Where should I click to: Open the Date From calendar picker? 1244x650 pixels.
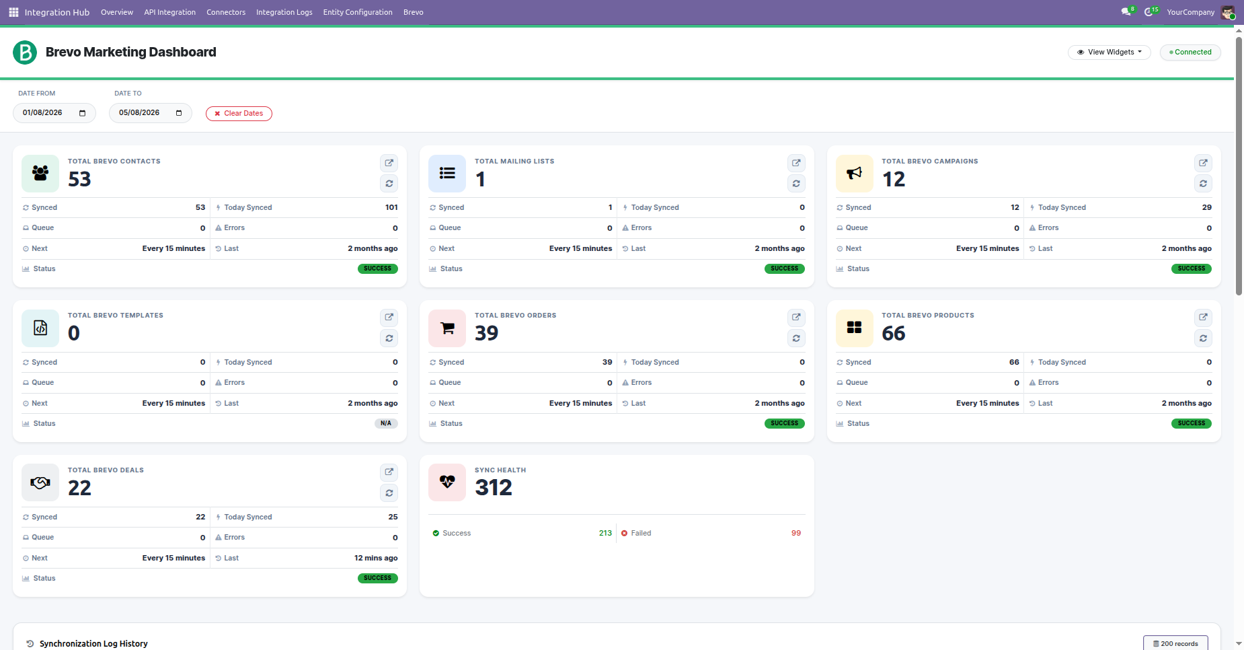coord(83,113)
